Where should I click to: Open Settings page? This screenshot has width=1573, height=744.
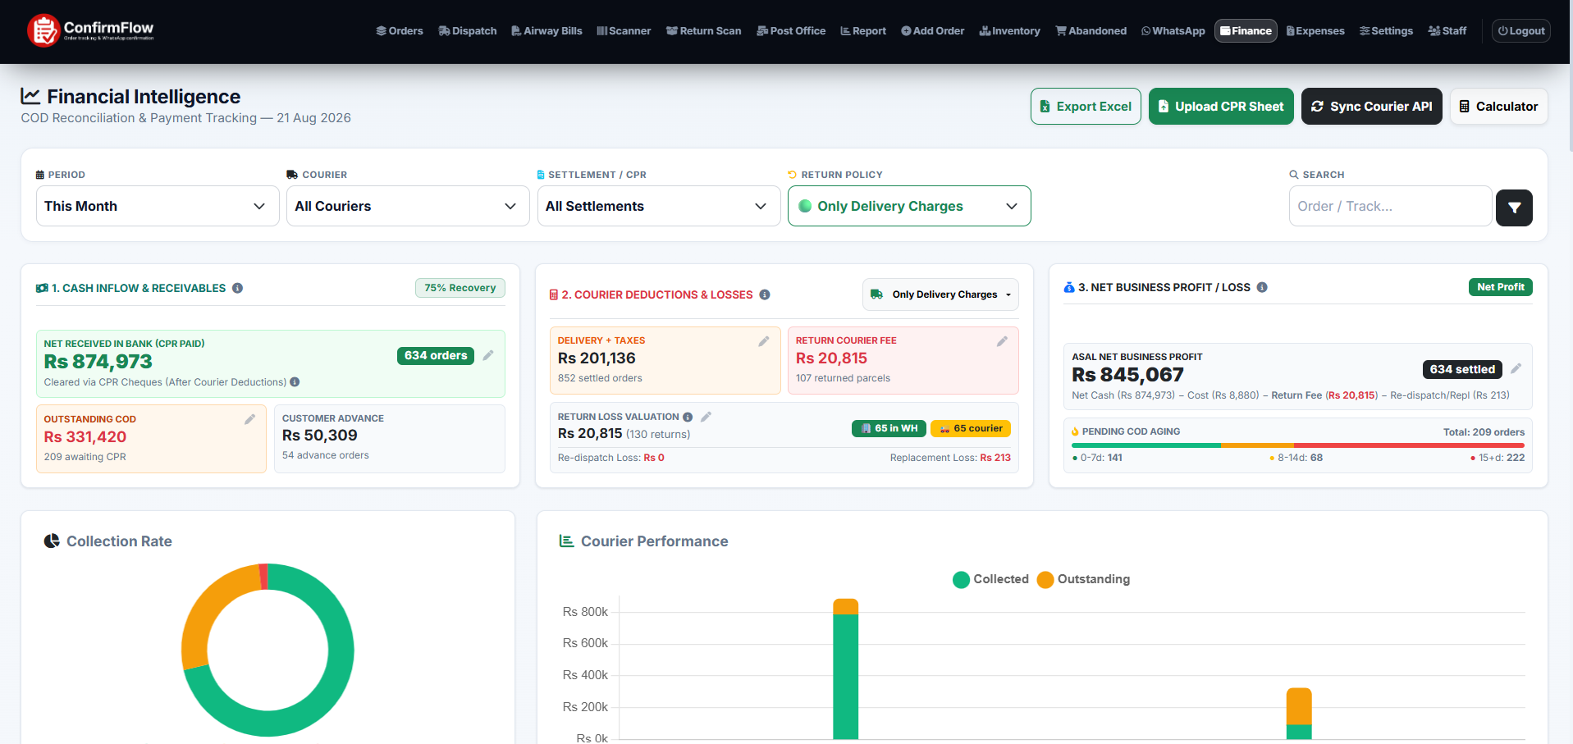tap(1386, 31)
